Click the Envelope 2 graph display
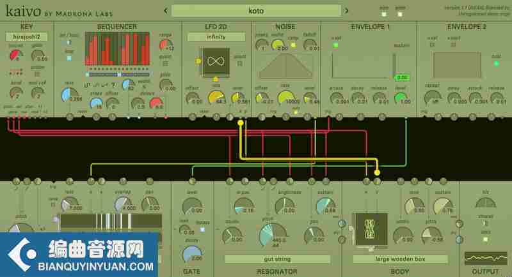This screenshot has width=512, height=277. tap(457, 65)
